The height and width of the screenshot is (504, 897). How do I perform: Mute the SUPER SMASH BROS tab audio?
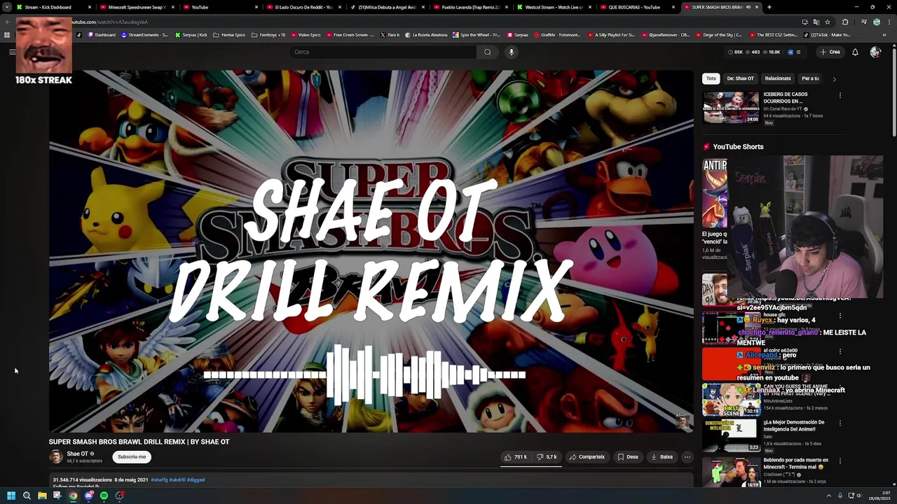[748, 7]
